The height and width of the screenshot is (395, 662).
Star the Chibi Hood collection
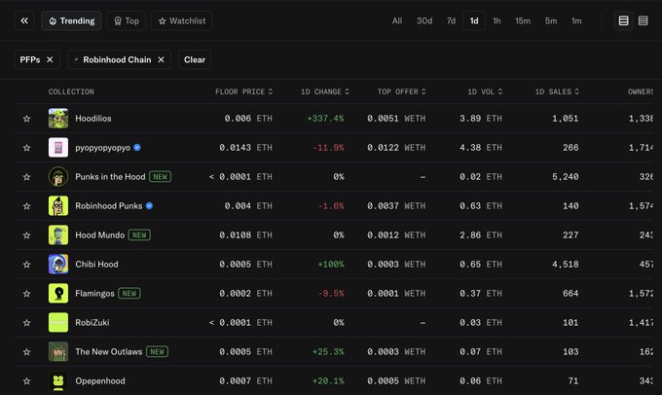(x=26, y=265)
